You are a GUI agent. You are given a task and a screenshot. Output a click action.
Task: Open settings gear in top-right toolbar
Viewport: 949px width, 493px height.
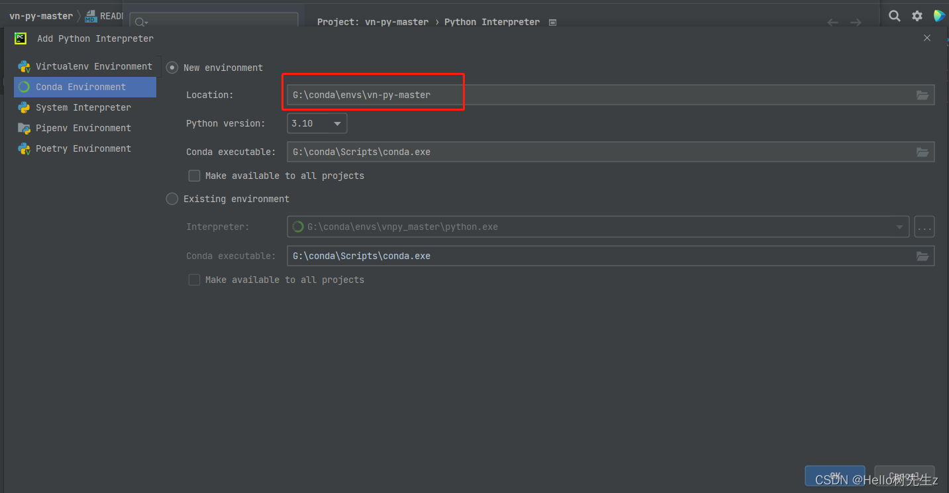(917, 16)
